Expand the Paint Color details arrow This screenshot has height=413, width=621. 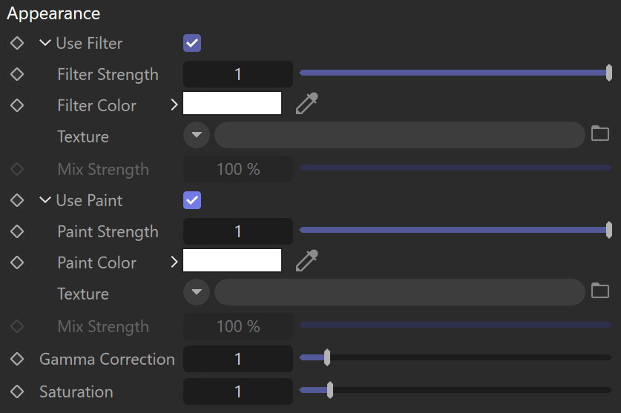click(x=174, y=262)
